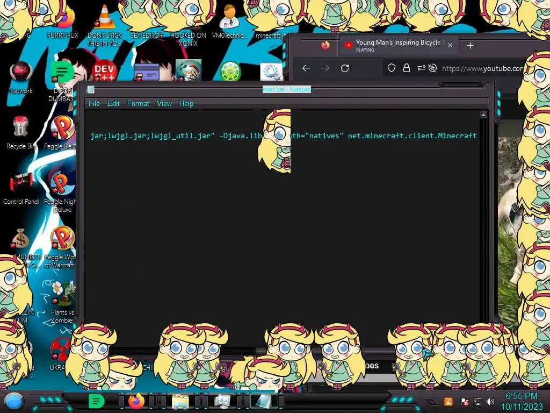Open the Action Center flag tray icon
Image resolution: width=550 pixels, height=413 pixels.
(x=464, y=401)
